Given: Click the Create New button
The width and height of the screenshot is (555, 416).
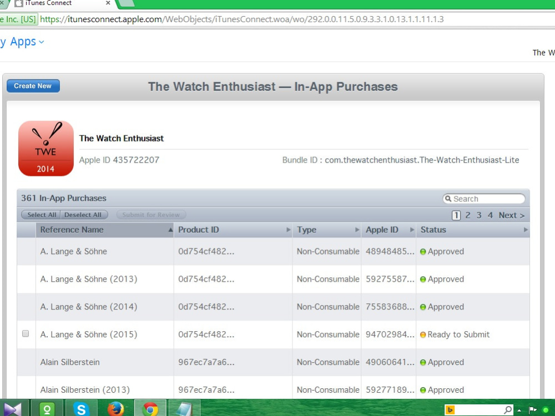Looking at the screenshot, I should coord(33,86).
